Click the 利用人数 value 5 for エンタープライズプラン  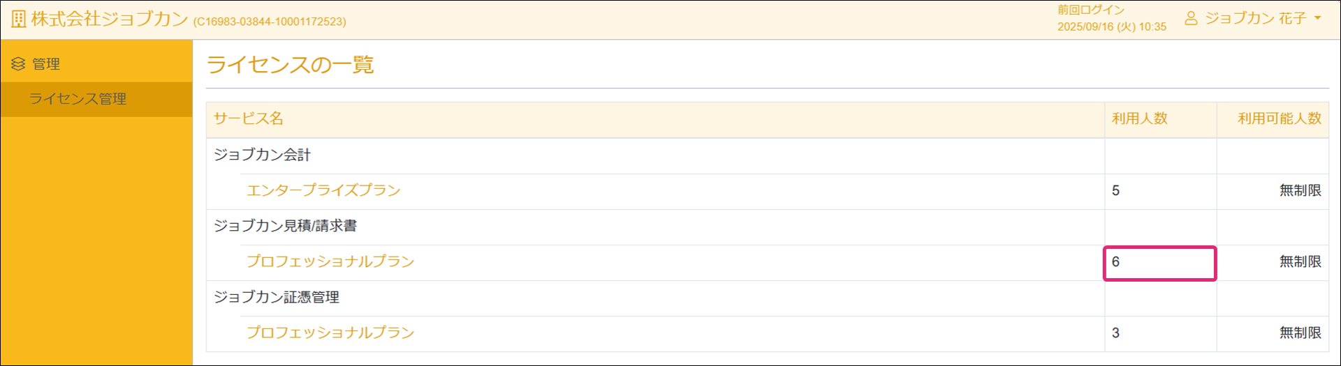pyautogui.click(x=1116, y=190)
